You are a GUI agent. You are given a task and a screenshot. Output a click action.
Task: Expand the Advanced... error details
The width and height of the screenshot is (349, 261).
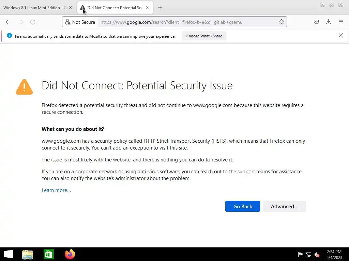284,206
